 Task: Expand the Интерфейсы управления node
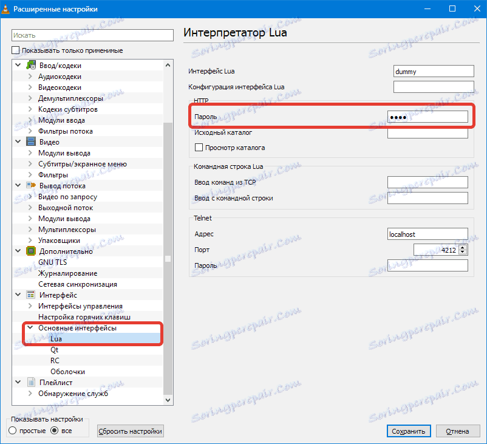(x=30, y=306)
